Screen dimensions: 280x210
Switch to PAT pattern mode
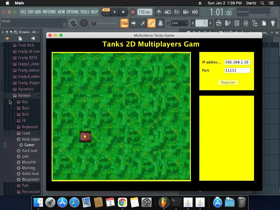coord(106,10)
